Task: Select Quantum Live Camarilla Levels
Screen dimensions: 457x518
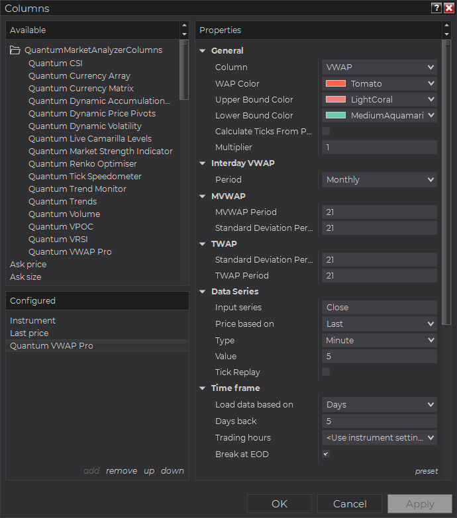Action: click(90, 139)
